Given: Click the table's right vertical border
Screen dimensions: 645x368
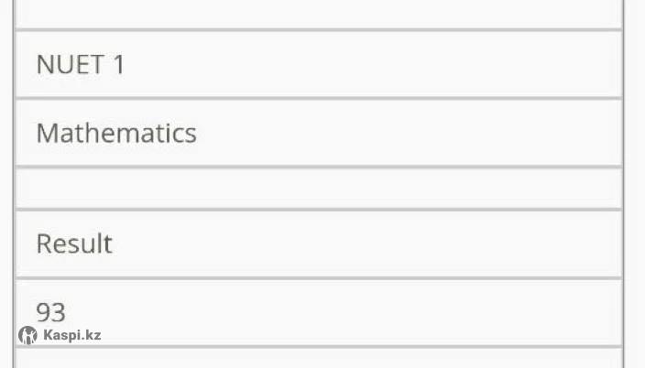Looking at the screenshot, I should [x=622, y=183].
